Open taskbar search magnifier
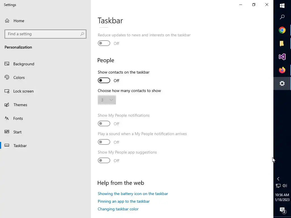This screenshot has width=291, height=218. point(282,17)
